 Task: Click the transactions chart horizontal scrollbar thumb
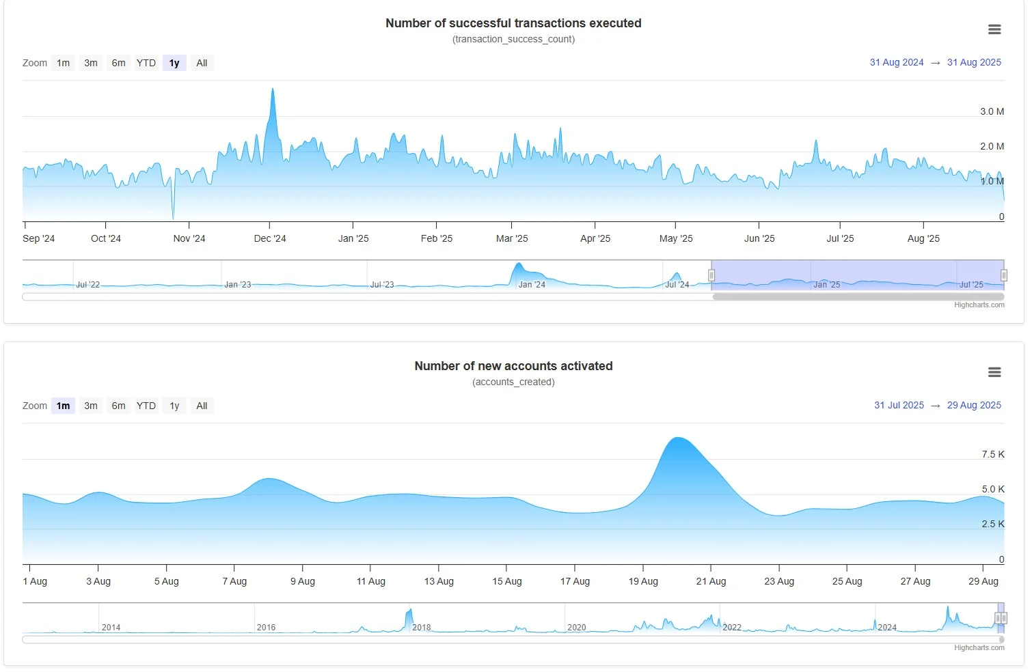858,297
